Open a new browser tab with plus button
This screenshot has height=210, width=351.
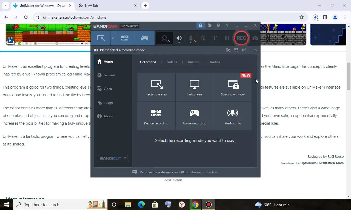click(145, 5)
